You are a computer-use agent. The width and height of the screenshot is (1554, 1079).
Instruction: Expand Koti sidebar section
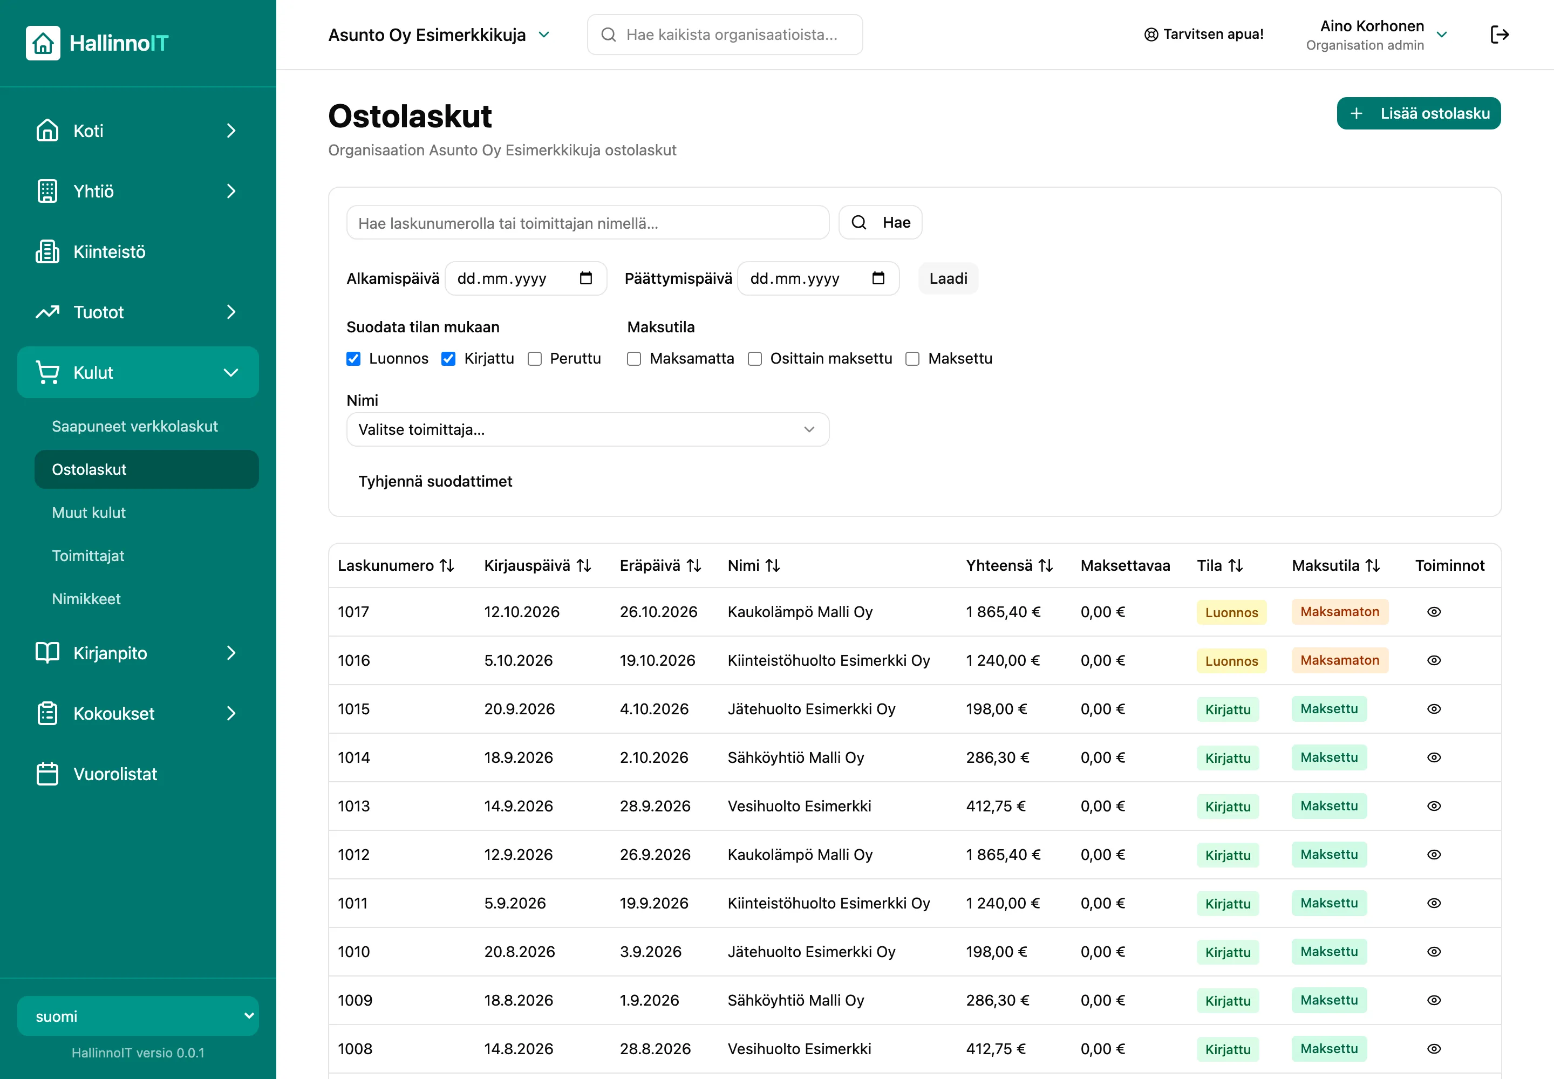pyautogui.click(x=138, y=131)
